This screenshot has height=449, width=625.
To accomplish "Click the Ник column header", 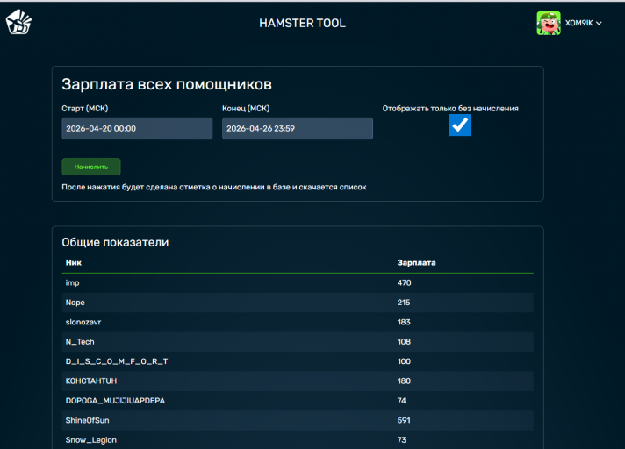I will 74,263.
